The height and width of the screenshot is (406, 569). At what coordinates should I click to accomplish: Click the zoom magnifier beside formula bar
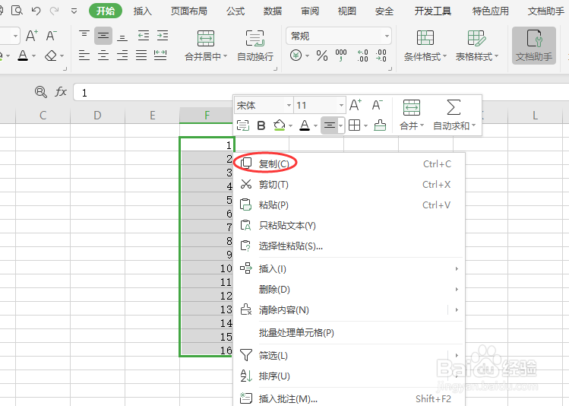click(41, 91)
